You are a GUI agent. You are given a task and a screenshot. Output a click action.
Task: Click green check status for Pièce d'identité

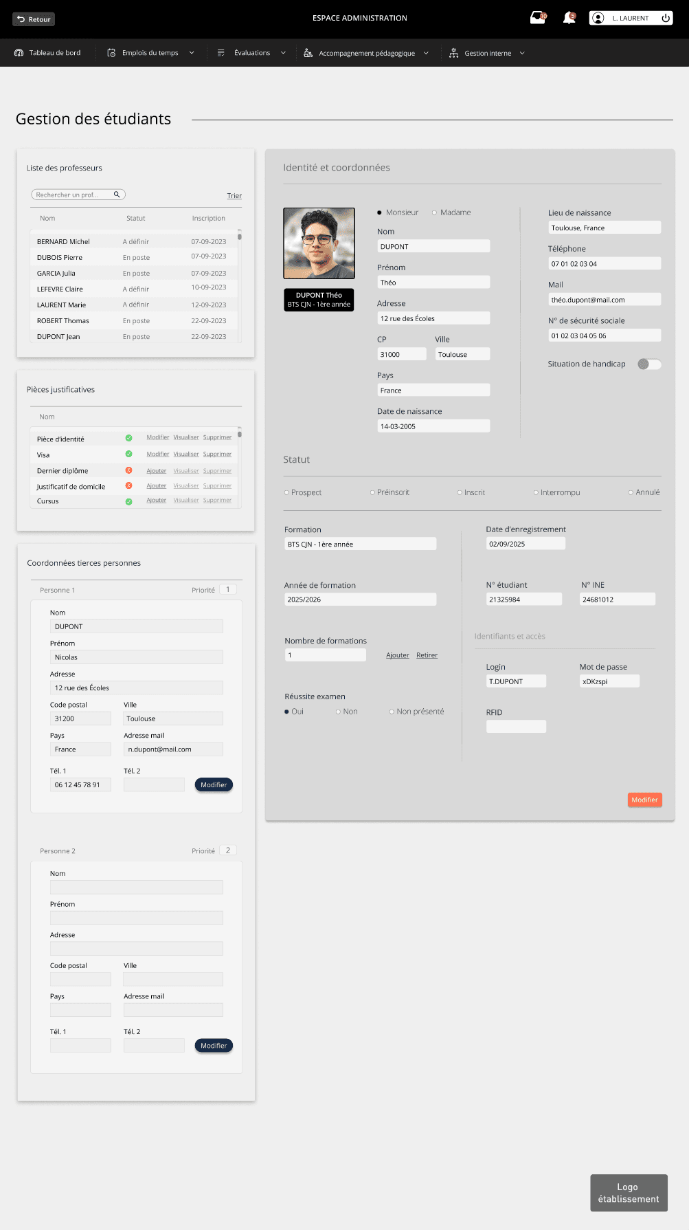coord(128,438)
